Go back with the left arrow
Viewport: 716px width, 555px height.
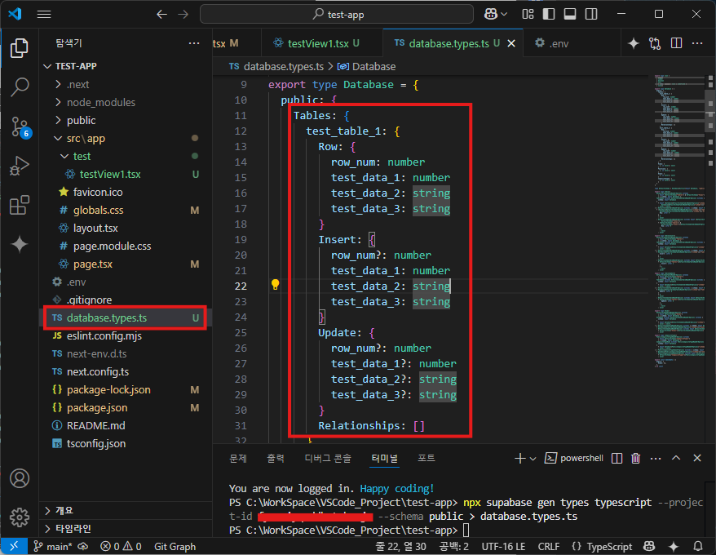[161, 15]
